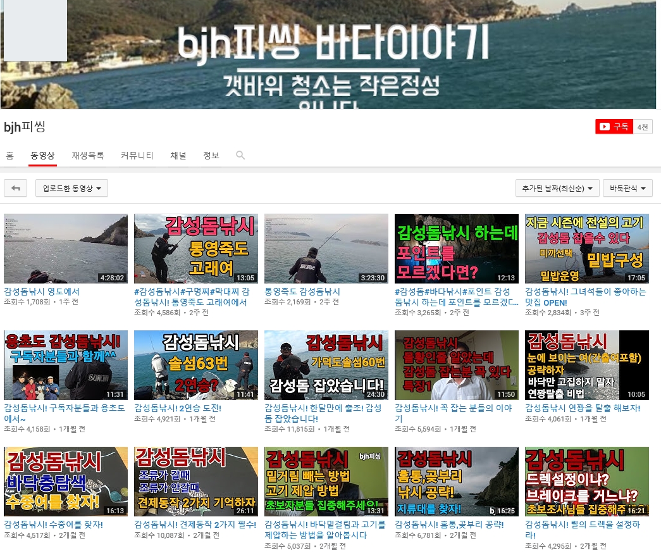Open the 4:28:02 영도 video thumbnail
The image size is (661, 555).
click(x=66, y=248)
